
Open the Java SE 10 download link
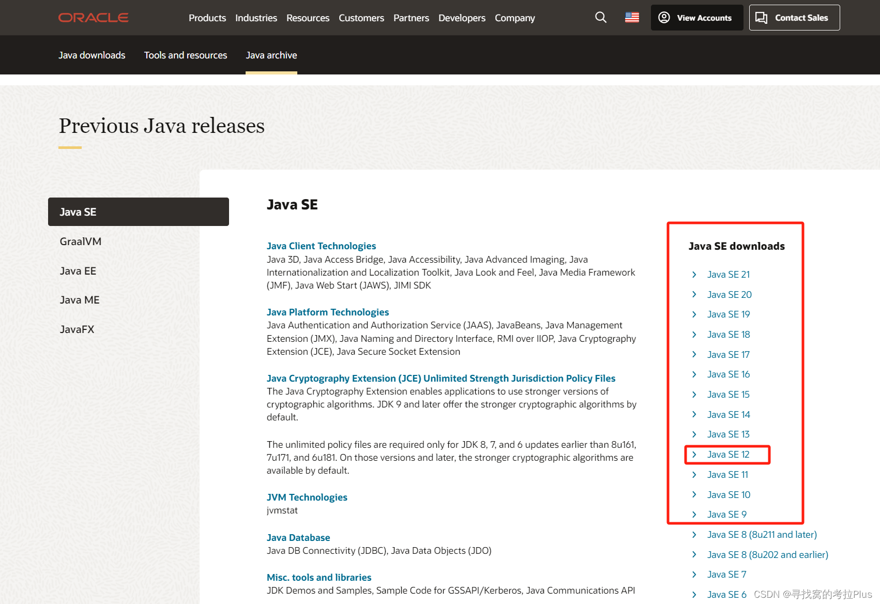pyautogui.click(x=729, y=494)
